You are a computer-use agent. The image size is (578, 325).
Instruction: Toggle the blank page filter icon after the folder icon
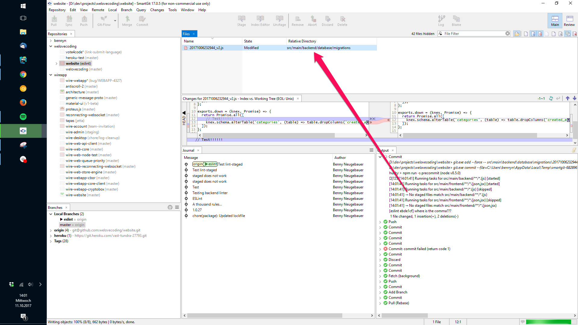point(526,34)
